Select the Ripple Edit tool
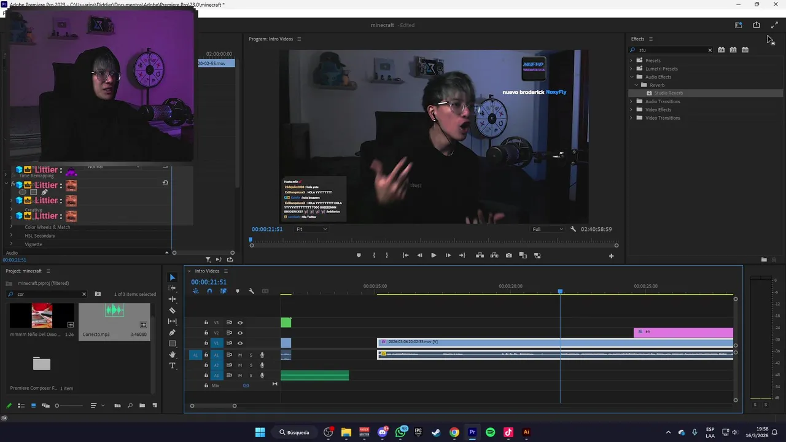Screen dimensions: 786x442 (173, 299)
